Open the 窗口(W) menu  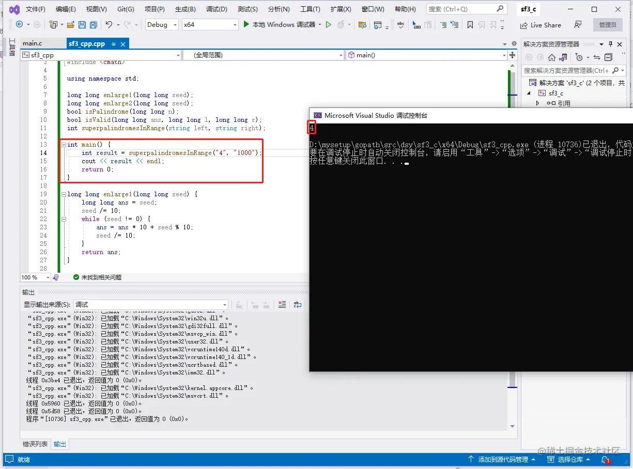point(373,9)
